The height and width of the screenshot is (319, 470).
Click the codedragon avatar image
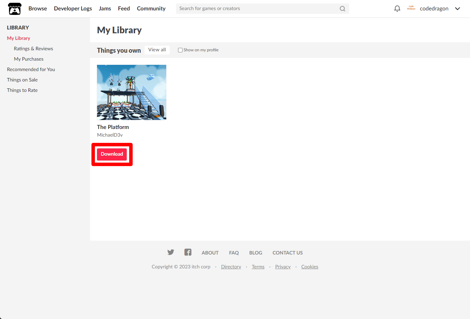411,8
